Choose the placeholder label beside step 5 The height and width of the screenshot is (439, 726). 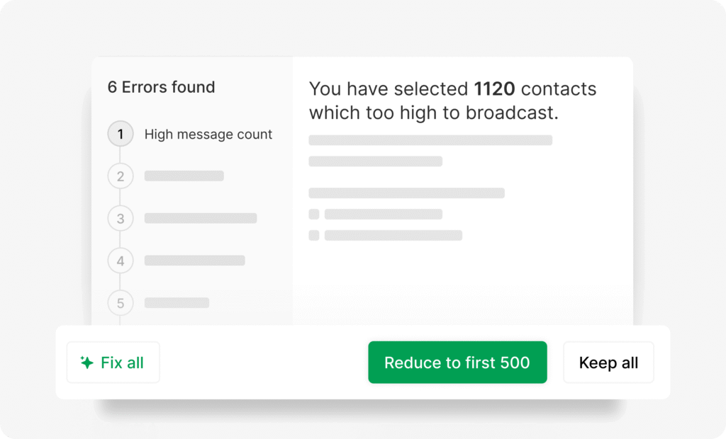pyautogui.click(x=177, y=303)
